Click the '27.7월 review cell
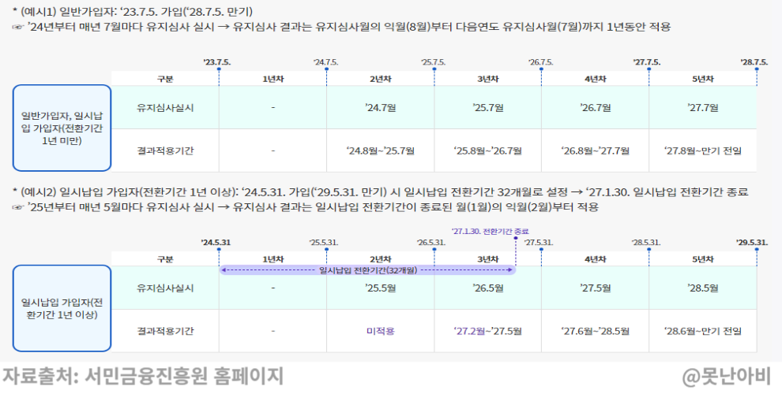The height and width of the screenshot is (394, 782). pos(703,107)
